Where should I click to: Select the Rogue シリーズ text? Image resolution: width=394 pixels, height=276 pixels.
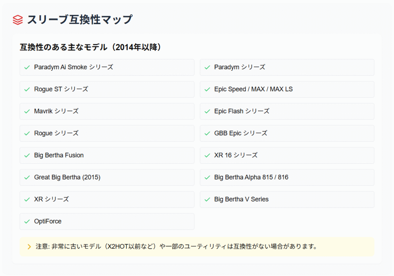(x=56, y=133)
